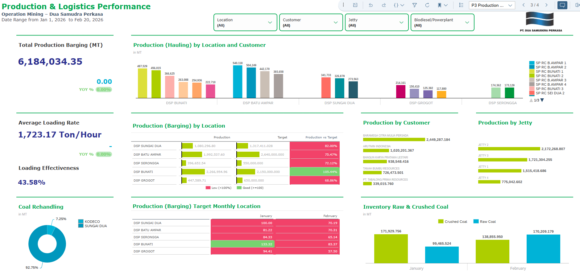Image resolution: width=580 pixels, height=274 pixels.
Task: Click the 6,184,034.35 total production value
Action: pos(50,62)
